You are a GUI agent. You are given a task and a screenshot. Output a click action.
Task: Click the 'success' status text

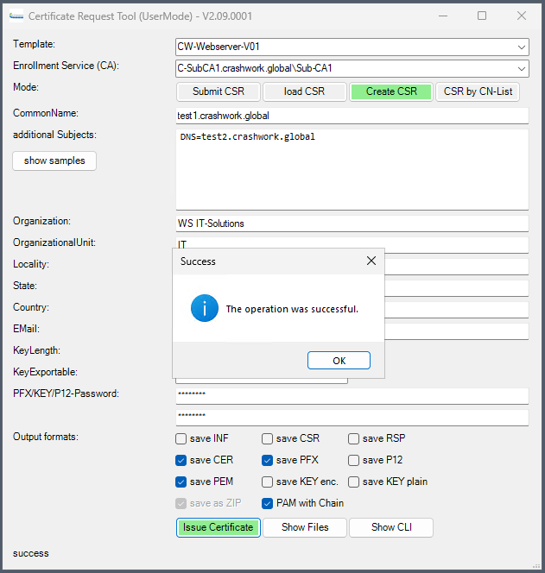coord(31,553)
